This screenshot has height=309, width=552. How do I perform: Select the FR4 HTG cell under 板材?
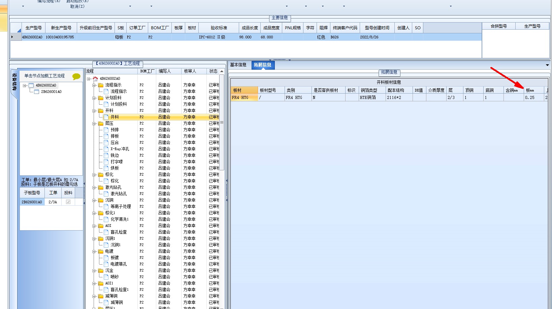pyautogui.click(x=244, y=98)
